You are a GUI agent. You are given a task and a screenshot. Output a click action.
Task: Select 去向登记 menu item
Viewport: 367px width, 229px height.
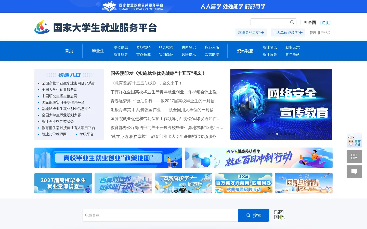click(189, 47)
